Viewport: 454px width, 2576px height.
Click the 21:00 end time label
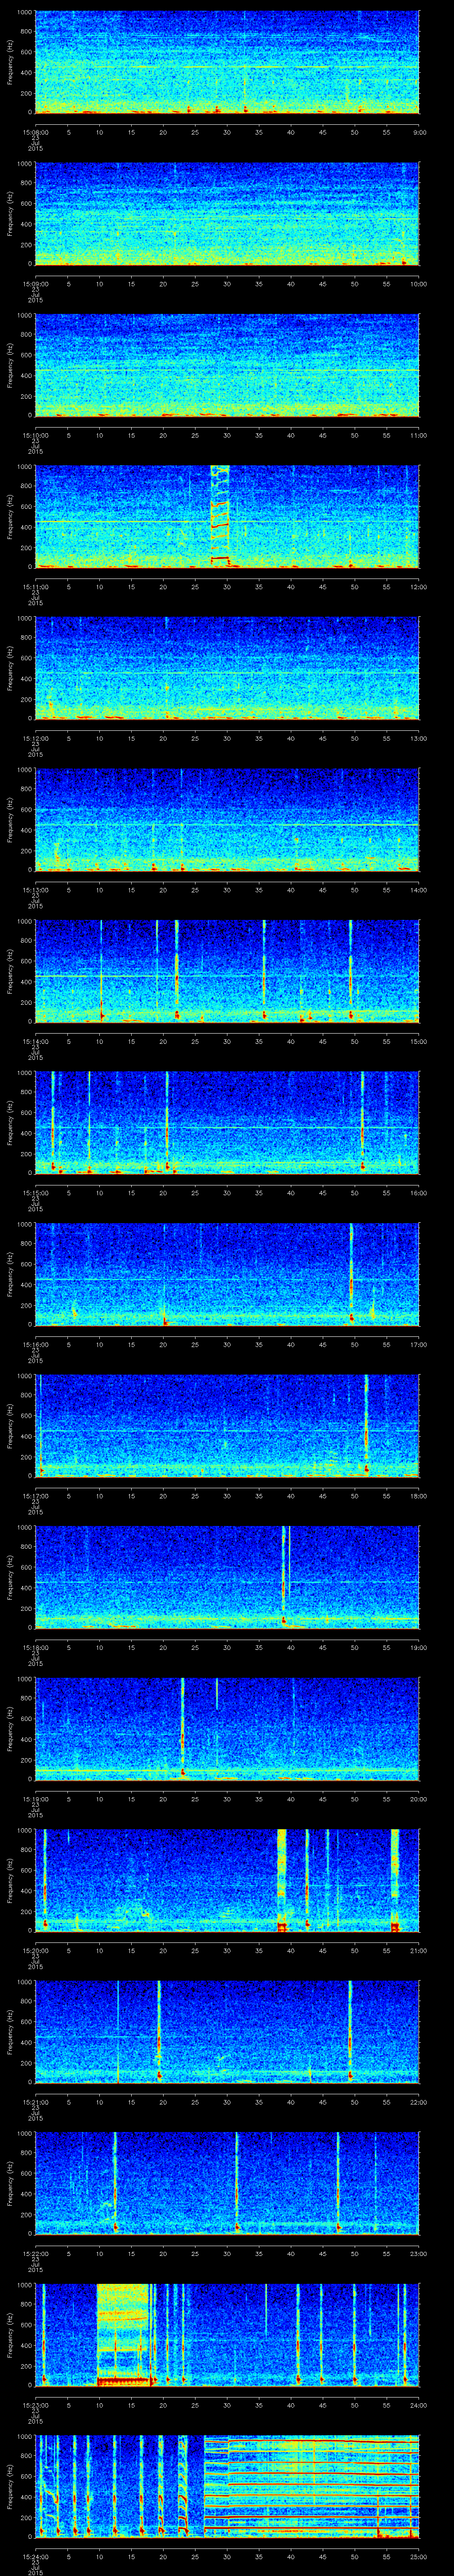click(x=419, y=1951)
